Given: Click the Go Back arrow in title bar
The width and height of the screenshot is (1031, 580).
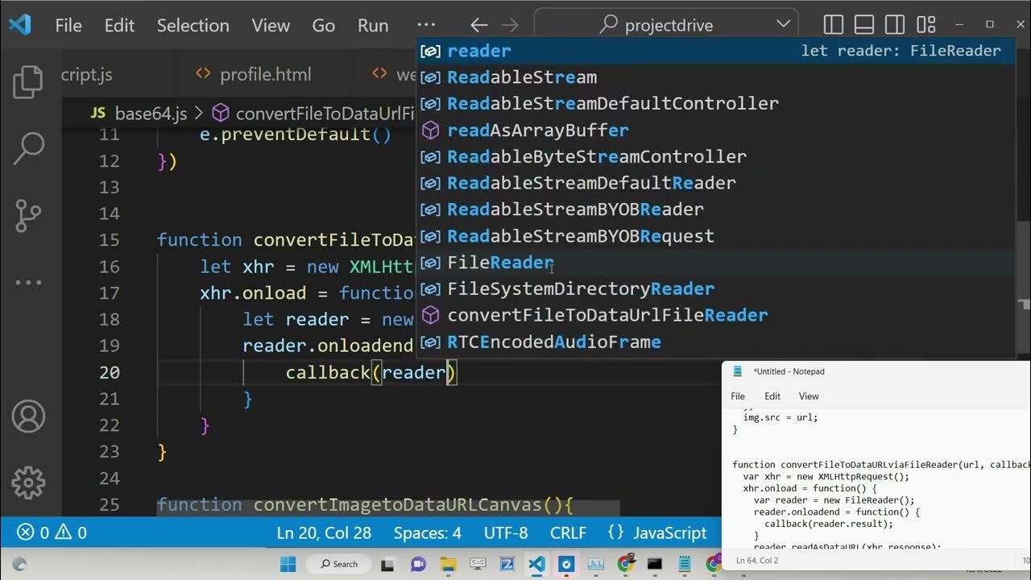Looking at the screenshot, I should click(x=478, y=25).
